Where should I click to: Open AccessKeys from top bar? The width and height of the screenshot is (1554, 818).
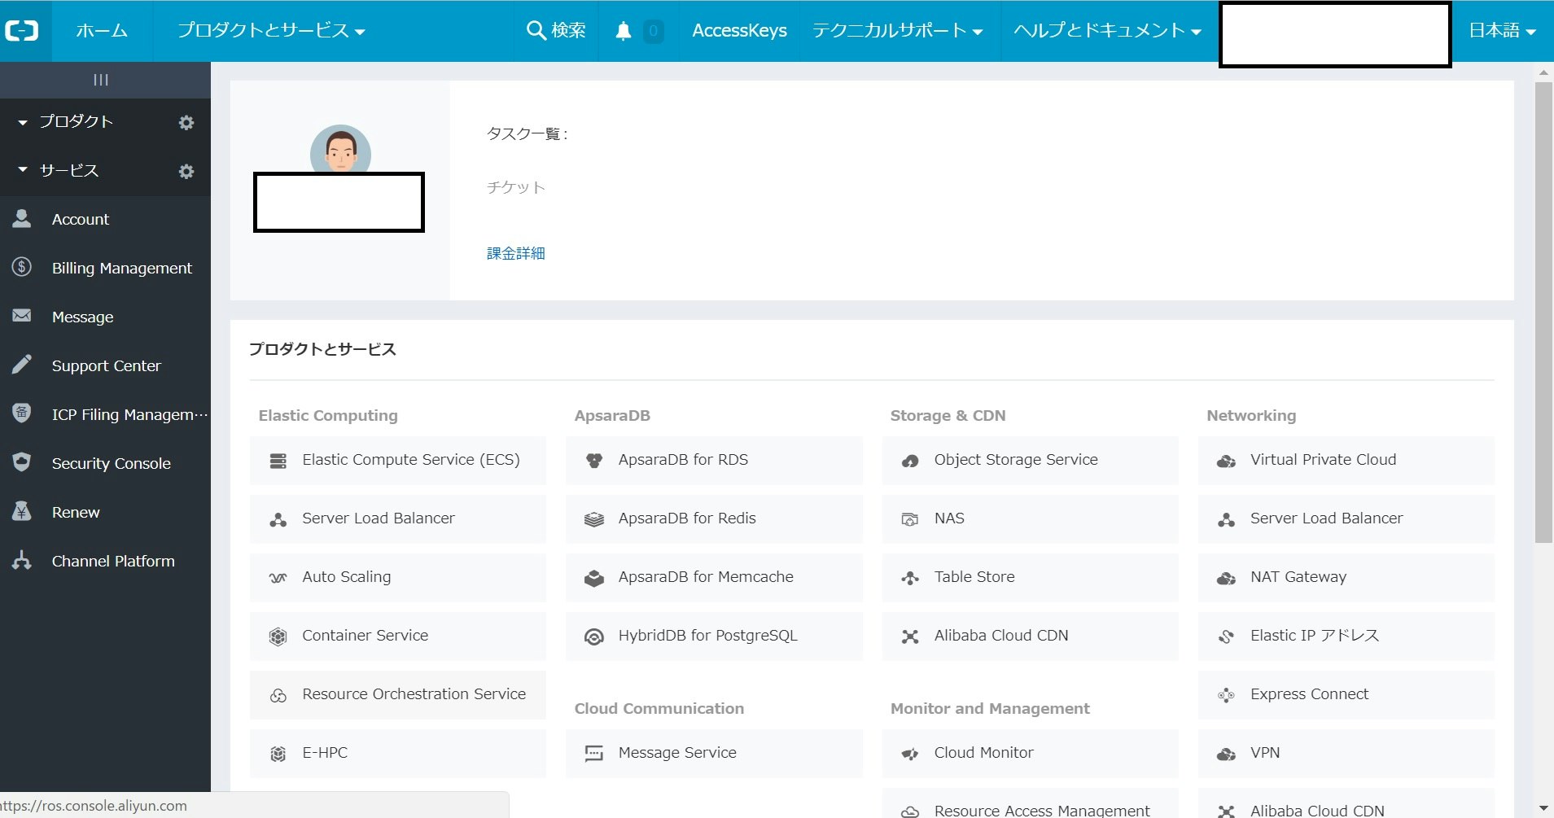(739, 31)
